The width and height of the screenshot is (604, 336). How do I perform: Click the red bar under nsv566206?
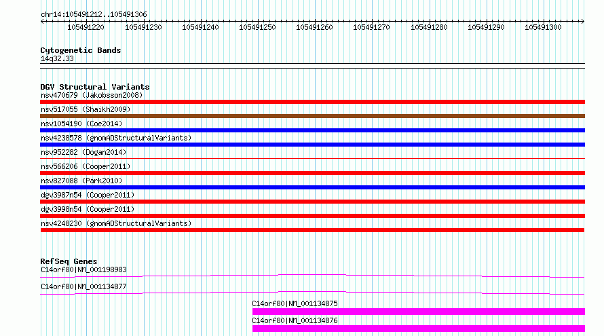[312, 173]
